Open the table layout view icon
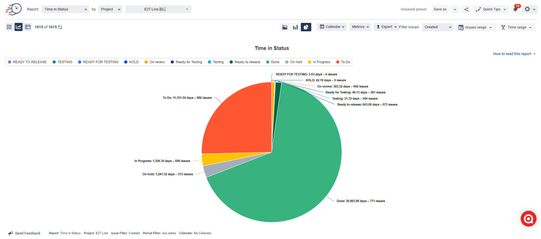The image size is (541, 239). click(x=28, y=27)
